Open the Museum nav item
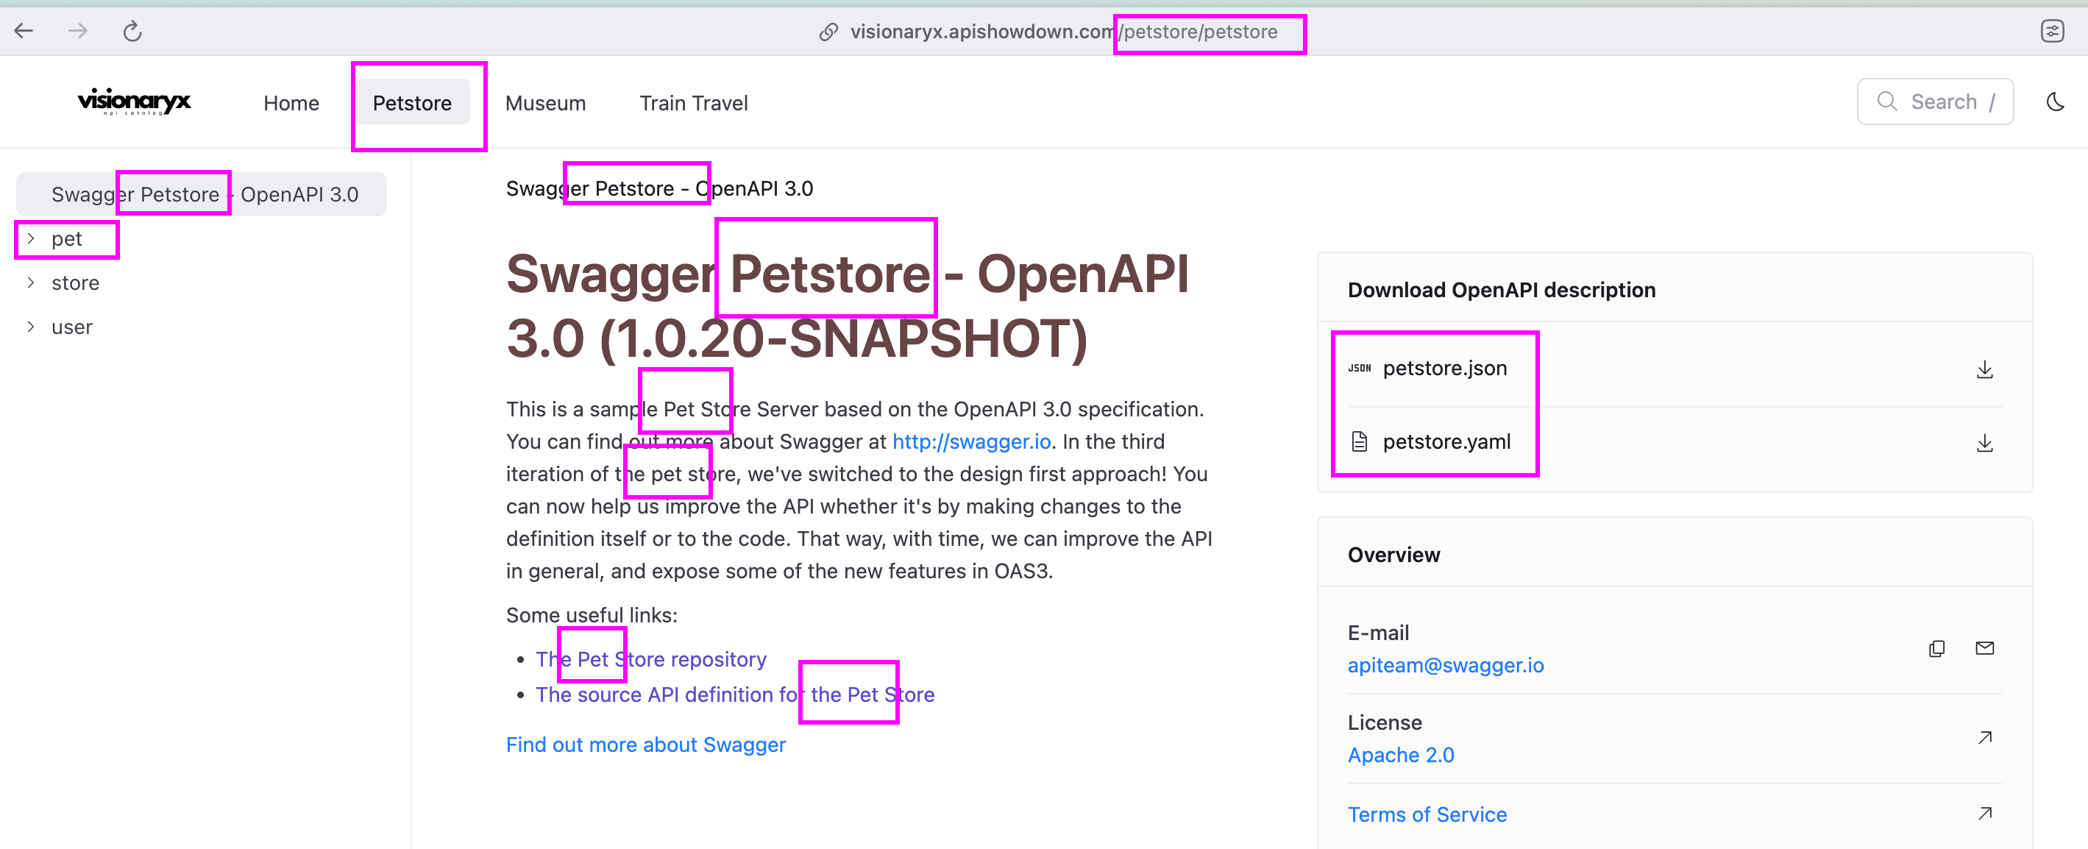Viewport: 2088px width, 849px height. click(544, 103)
